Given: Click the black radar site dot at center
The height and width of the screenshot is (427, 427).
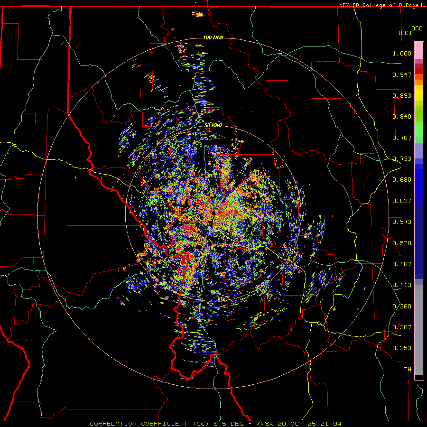Looking at the screenshot, I should click(x=213, y=213).
